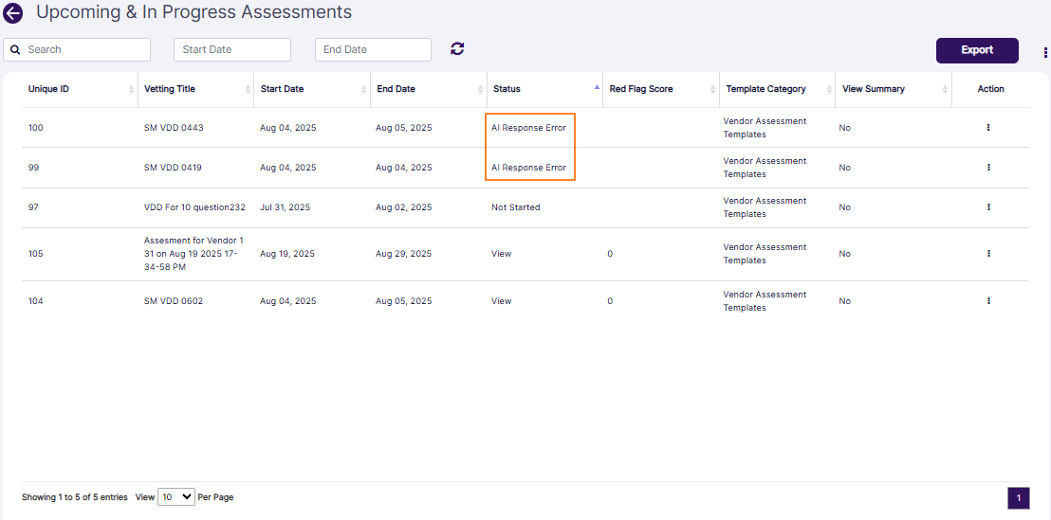Open the entries per page dropdown
The image size is (1051, 520).
pyautogui.click(x=176, y=497)
